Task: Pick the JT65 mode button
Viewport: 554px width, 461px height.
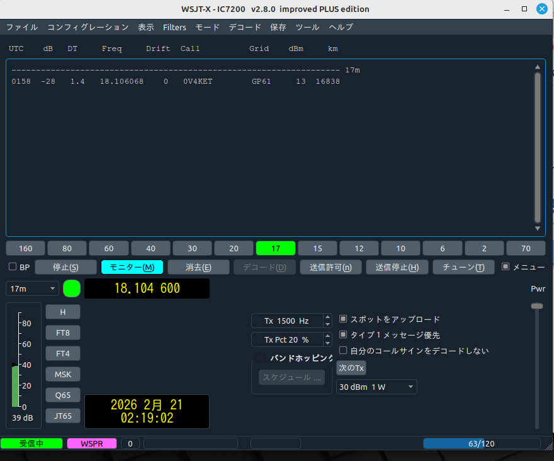Action: [x=63, y=416]
